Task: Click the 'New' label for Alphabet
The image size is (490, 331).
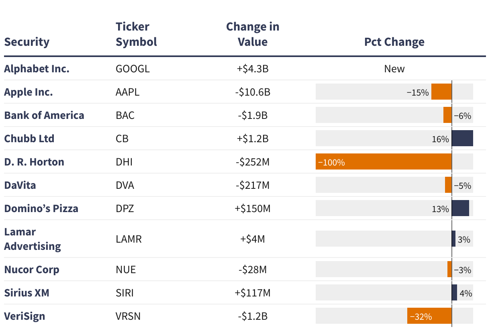Action: 394,69
